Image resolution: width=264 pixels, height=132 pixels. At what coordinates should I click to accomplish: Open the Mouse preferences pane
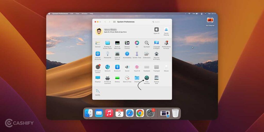[166, 68]
